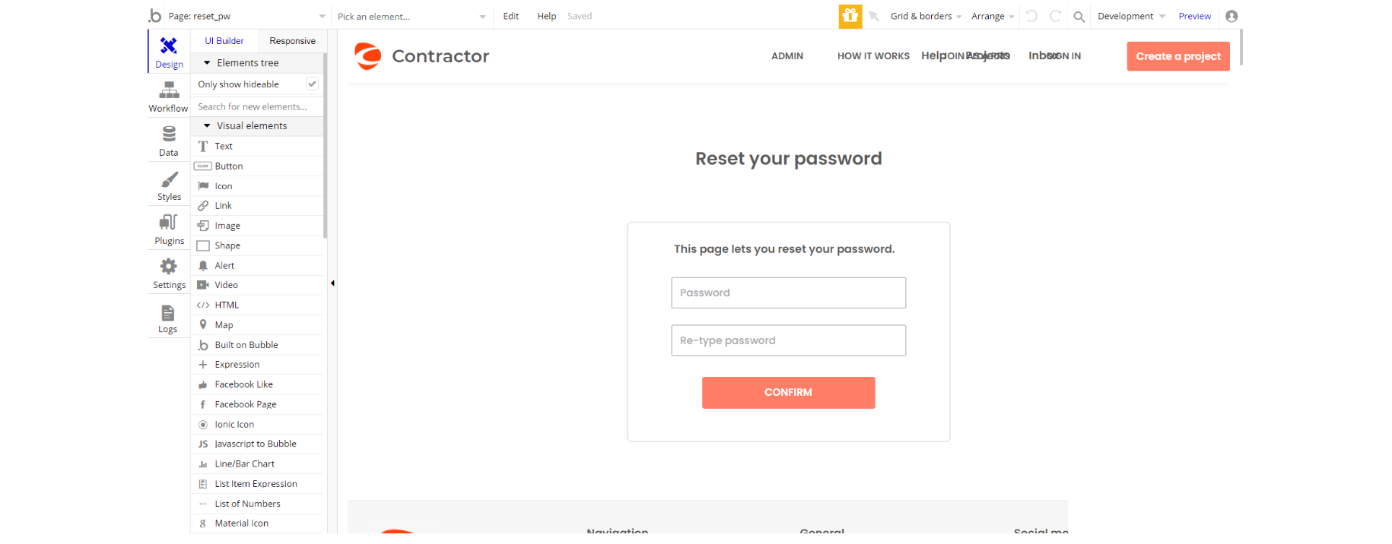Open the Development version dropdown

[x=1131, y=16]
